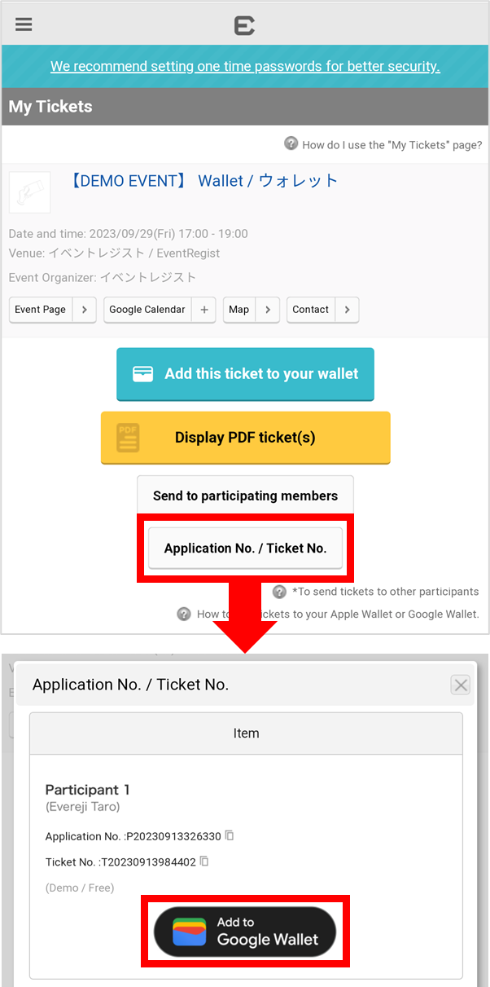Open the hamburger navigation menu
Viewport: 490px width, 987px height.
click(x=23, y=24)
